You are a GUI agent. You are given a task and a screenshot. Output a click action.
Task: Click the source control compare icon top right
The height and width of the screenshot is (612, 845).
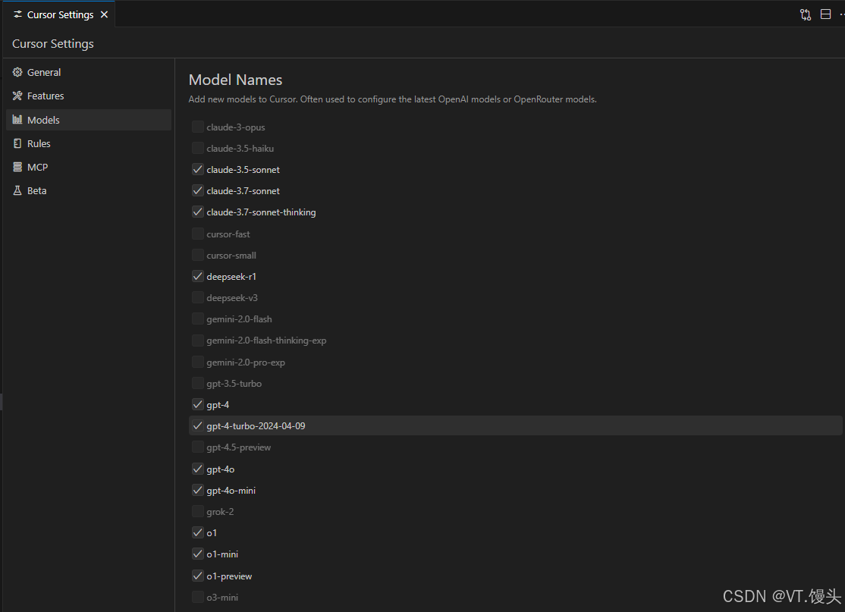[805, 14]
